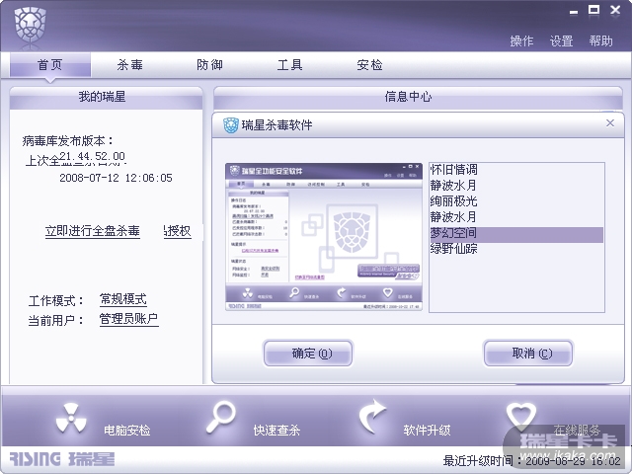Open the 设置 menu
The height and width of the screenshot is (474, 632).
click(x=561, y=40)
